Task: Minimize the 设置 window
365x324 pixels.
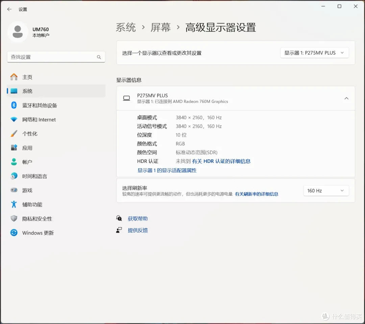Action: (323, 6)
